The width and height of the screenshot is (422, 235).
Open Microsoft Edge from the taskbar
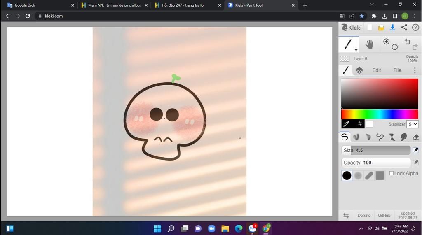(x=239, y=228)
